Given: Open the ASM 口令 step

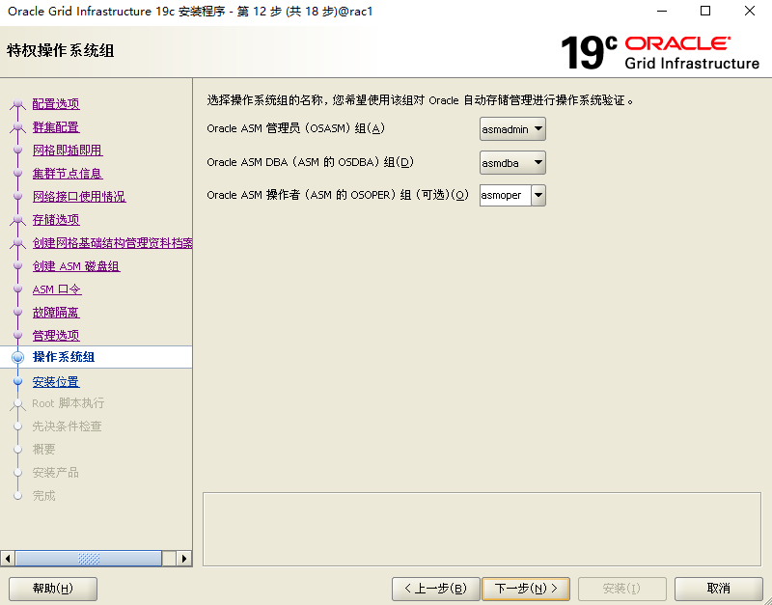Looking at the screenshot, I should pos(57,289).
